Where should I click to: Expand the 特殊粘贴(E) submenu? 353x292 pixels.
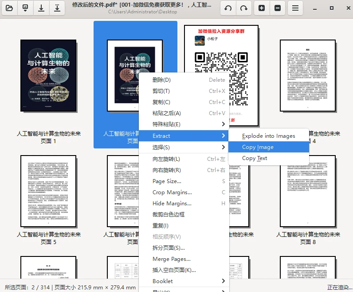184,124
